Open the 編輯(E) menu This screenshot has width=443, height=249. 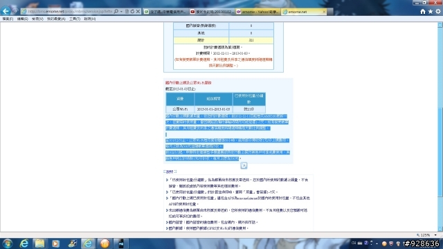tap(22, 19)
